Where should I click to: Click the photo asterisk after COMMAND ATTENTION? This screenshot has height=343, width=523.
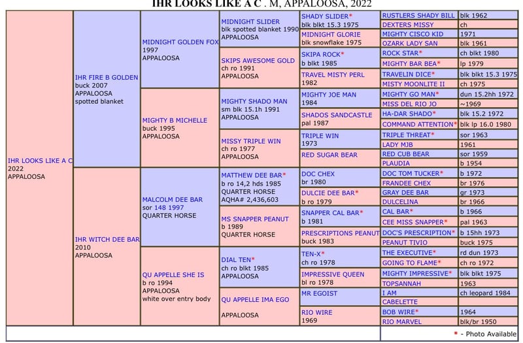tap(456, 124)
